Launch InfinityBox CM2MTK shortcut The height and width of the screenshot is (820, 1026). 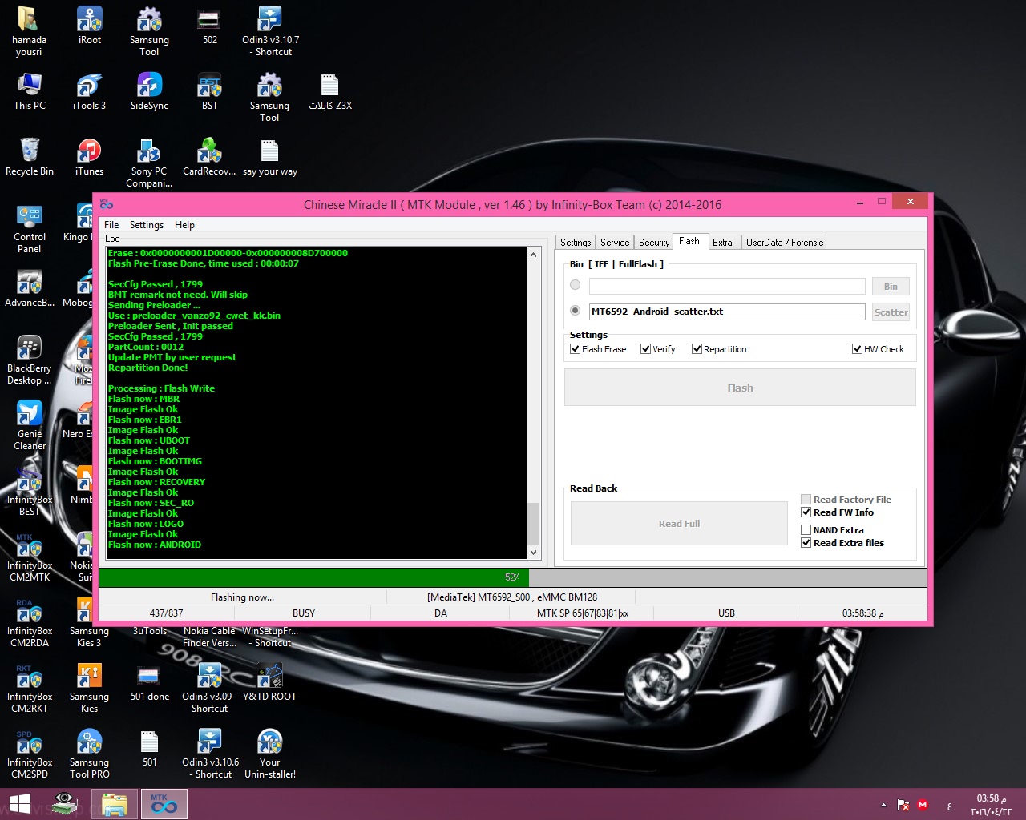click(29, 557)
